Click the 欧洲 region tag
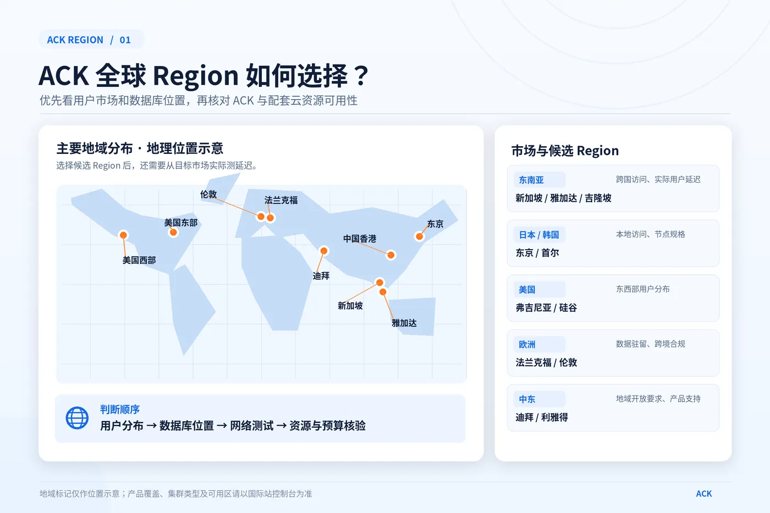This screenshot has width=770, height=513. 540,344
